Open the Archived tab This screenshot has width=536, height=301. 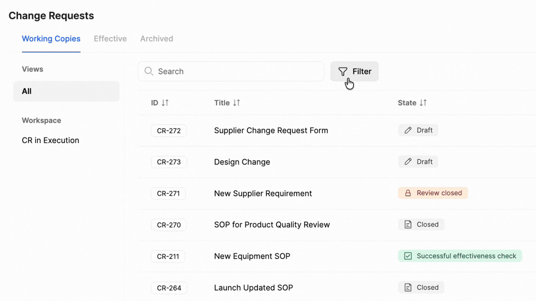pyautogui.click(x=156, y=39)
